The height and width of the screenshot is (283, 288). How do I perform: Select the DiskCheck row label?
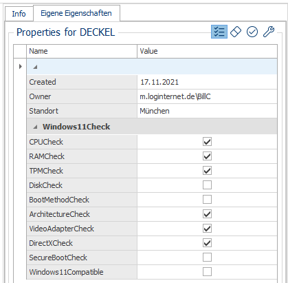point(82,185)
